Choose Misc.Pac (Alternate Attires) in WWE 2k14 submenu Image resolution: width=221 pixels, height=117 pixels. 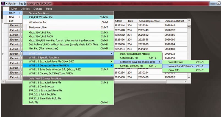[138, 54]
